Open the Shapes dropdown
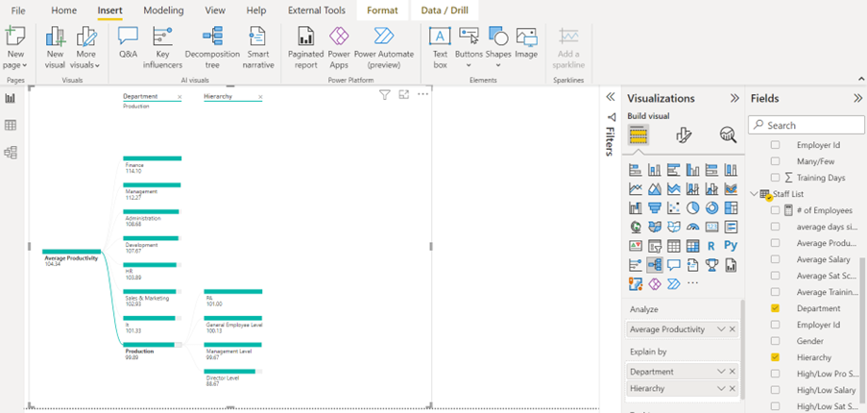 [497, 43]
